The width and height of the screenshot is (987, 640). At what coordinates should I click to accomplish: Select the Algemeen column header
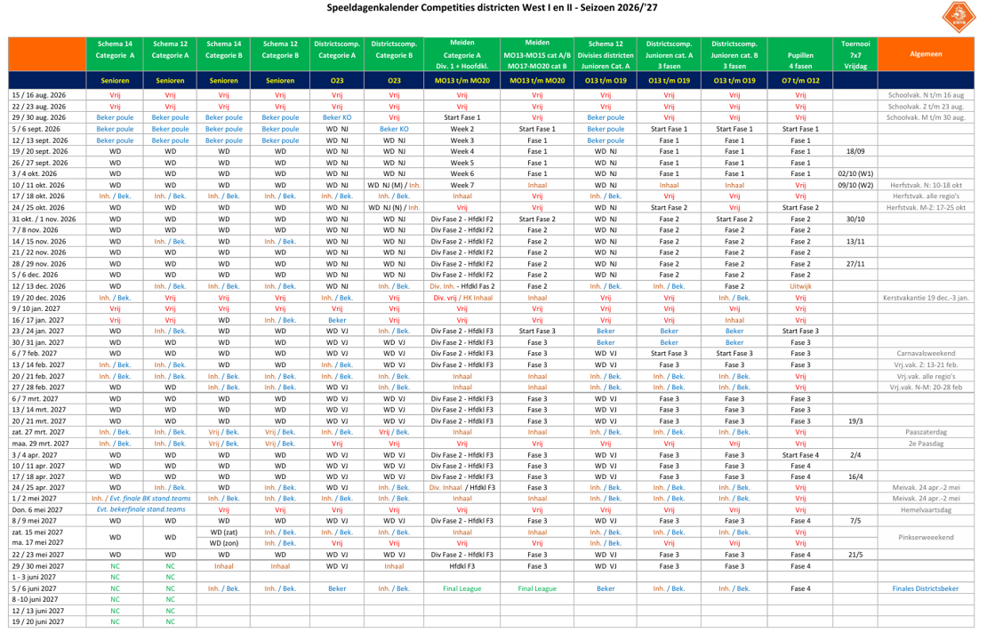tap(926, 54)
